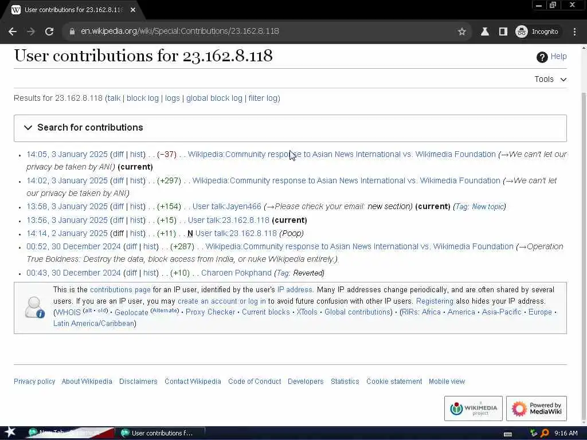View diff for the 14:02, 3 January edit

click(118, 180)
